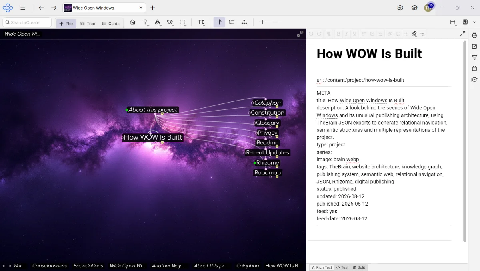Insert a bulleted list
The width and height of the screenshot is (480, 271).
(364, 34)
